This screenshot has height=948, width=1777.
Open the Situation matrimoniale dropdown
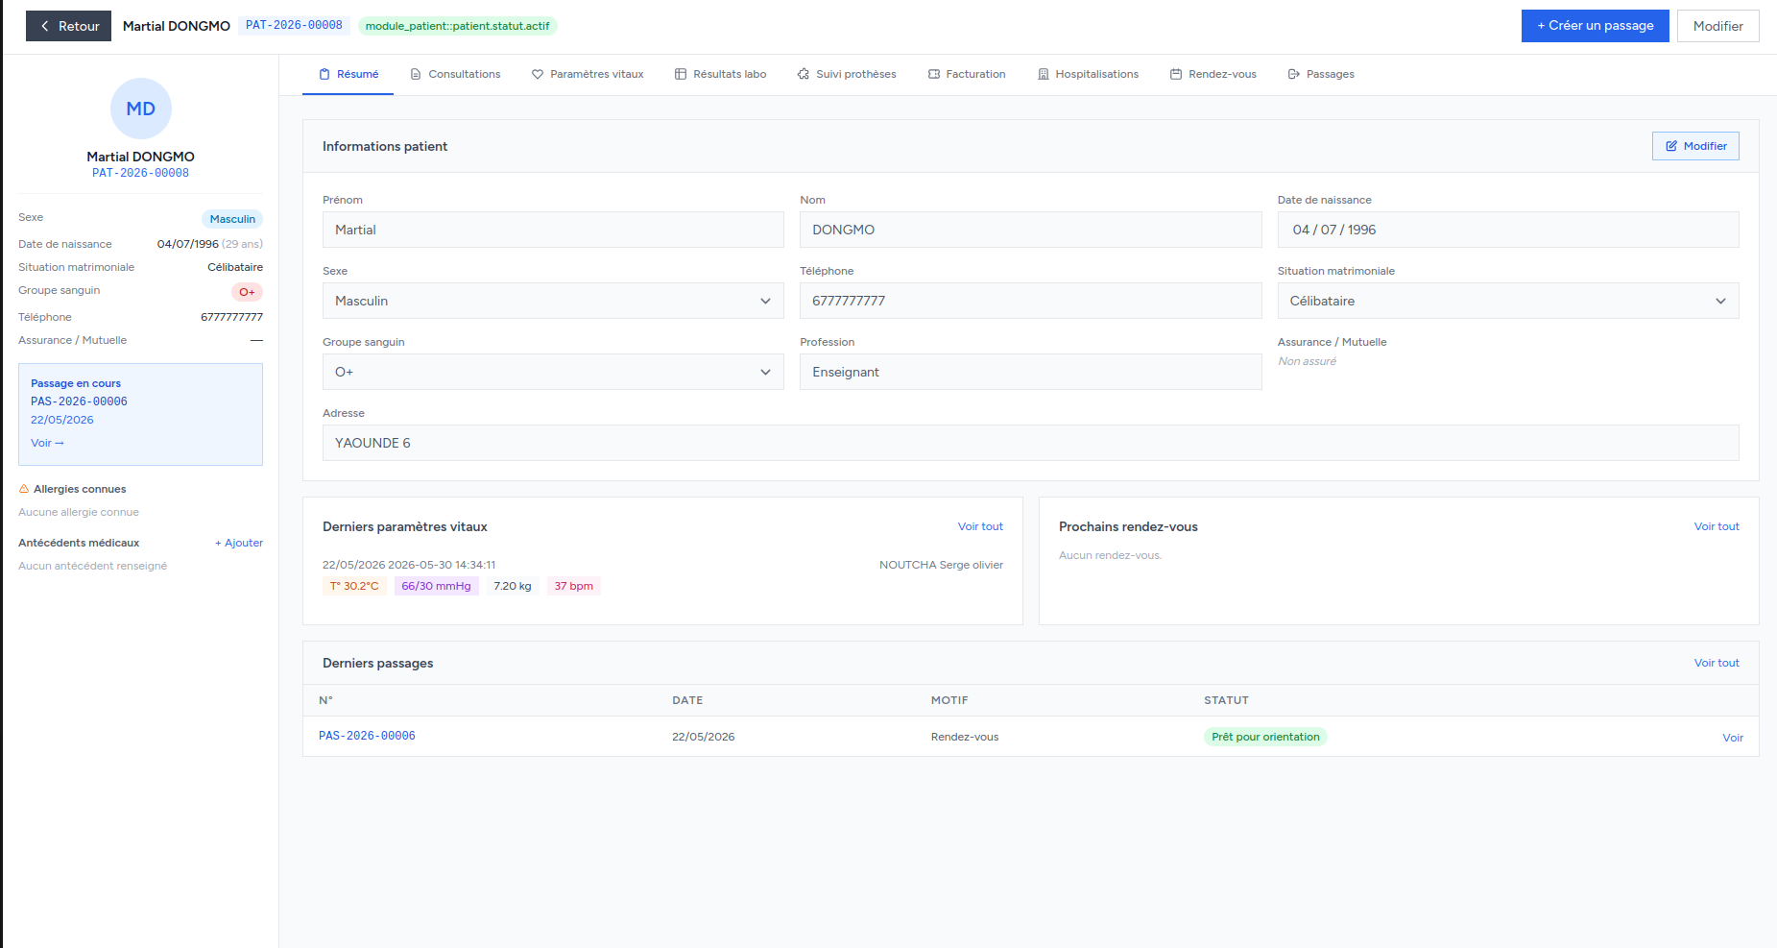coord(1508,301)
